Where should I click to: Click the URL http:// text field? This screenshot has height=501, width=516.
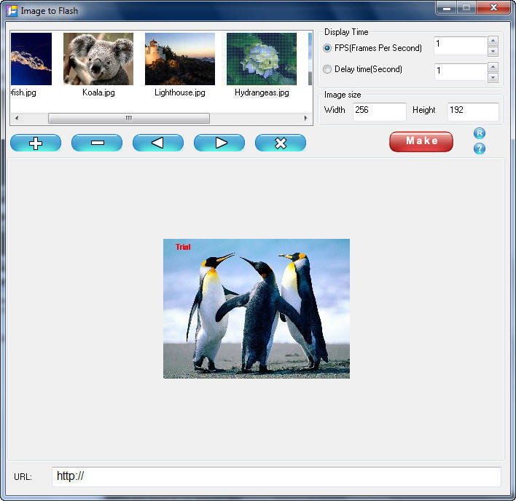pyautogui.click(x=276, y=477)
